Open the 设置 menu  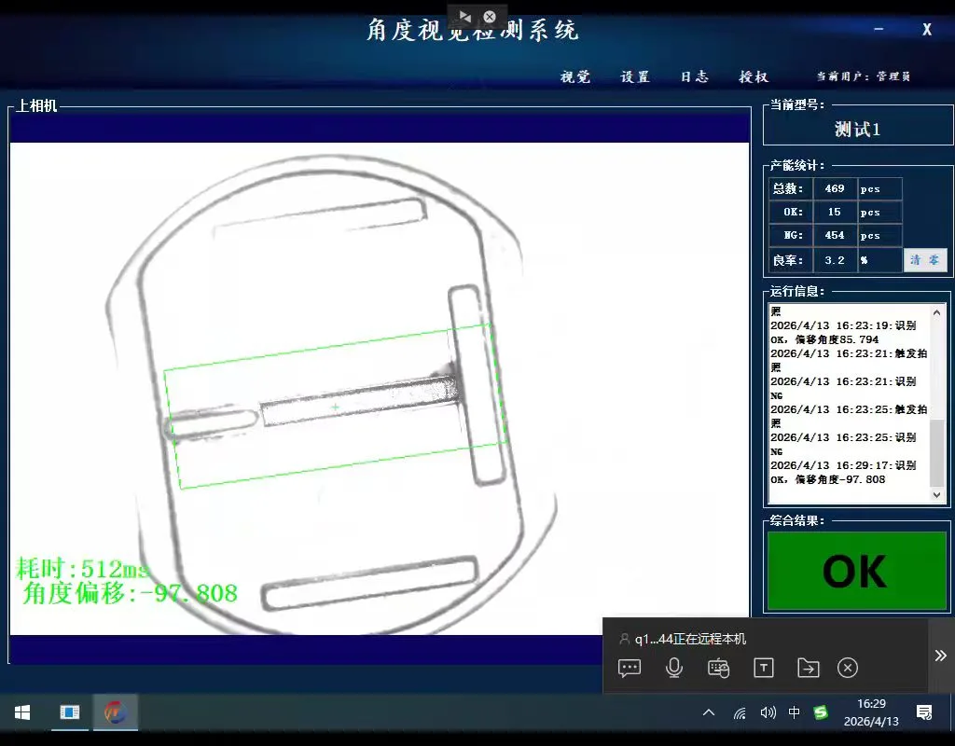[x=635, y=76]
